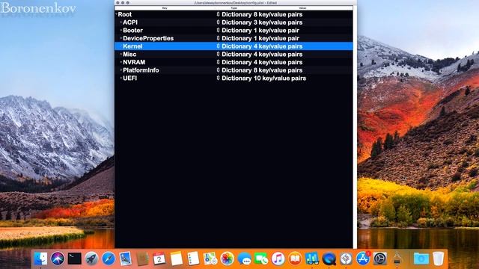Open Finder from the dock
Image resolution: width=479 pixels, height=269 pixels.
click(x=41, y=259)
